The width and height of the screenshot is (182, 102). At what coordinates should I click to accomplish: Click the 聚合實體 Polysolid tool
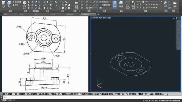[x=17, y=2]
